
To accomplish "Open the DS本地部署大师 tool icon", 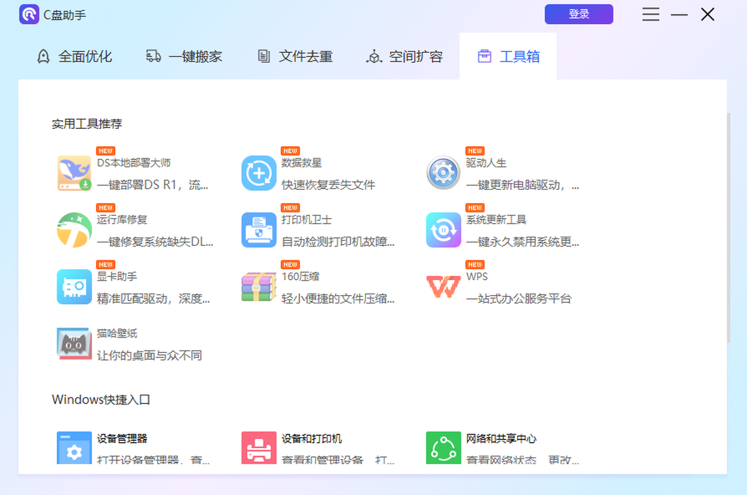I will point(74,173).
